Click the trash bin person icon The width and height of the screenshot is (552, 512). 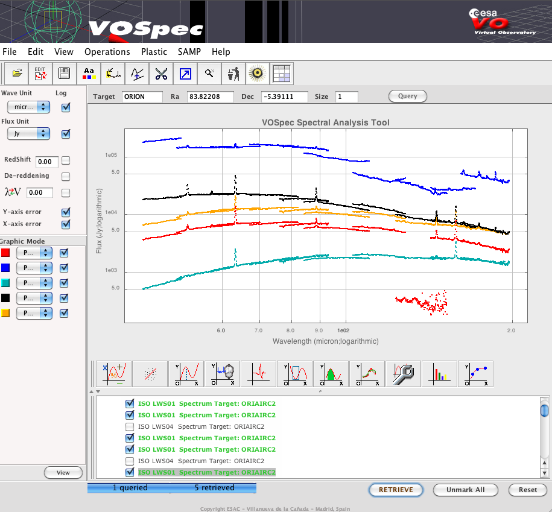pos(233,74)
